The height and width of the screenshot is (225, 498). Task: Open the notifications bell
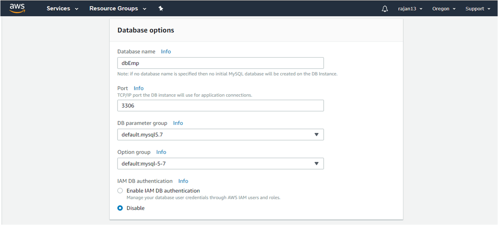pyautogui.click(x=385, y=8)
